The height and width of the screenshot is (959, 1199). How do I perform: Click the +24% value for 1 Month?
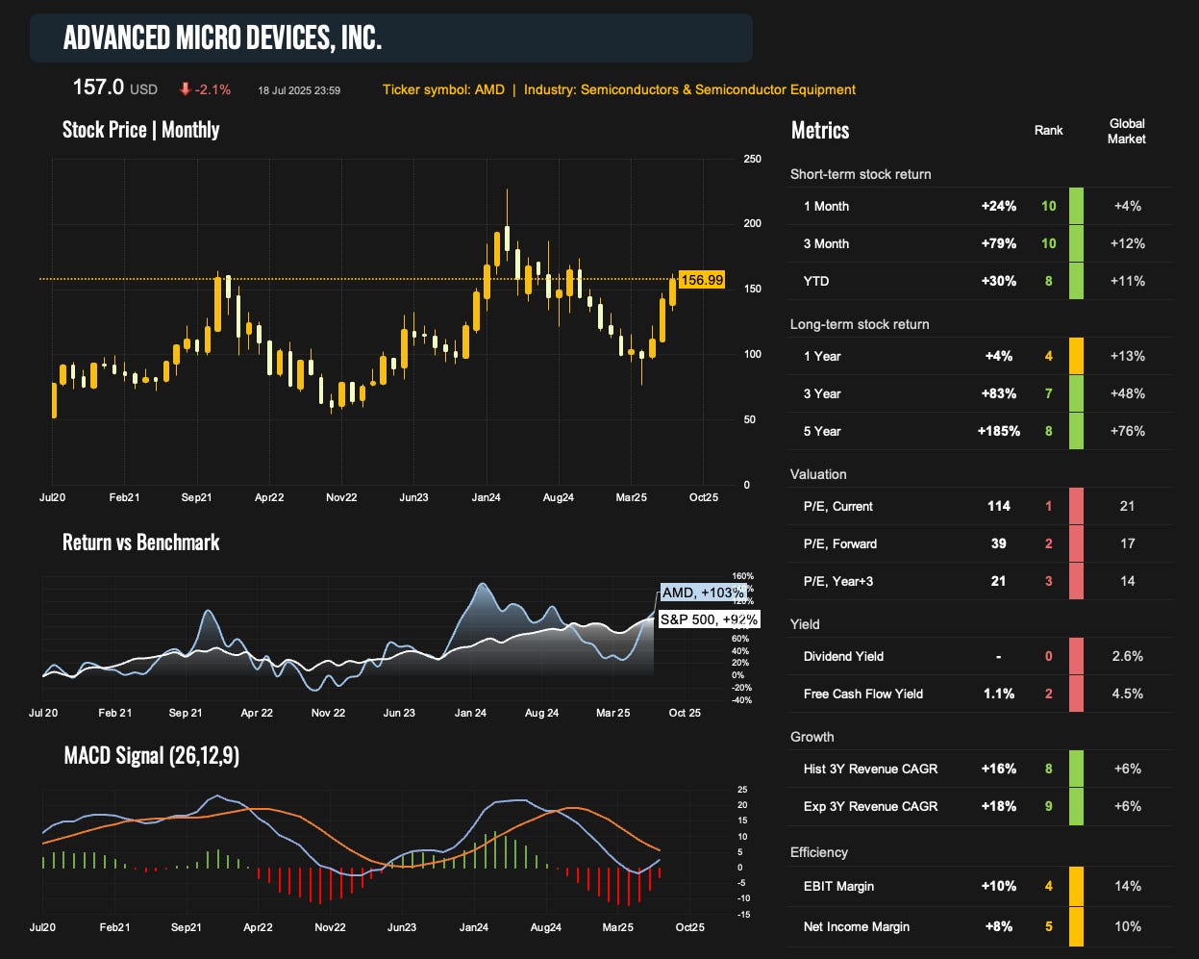998,206
